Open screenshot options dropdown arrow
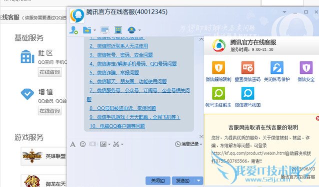Screen dimensions: 319x187 tap(122, 145)
